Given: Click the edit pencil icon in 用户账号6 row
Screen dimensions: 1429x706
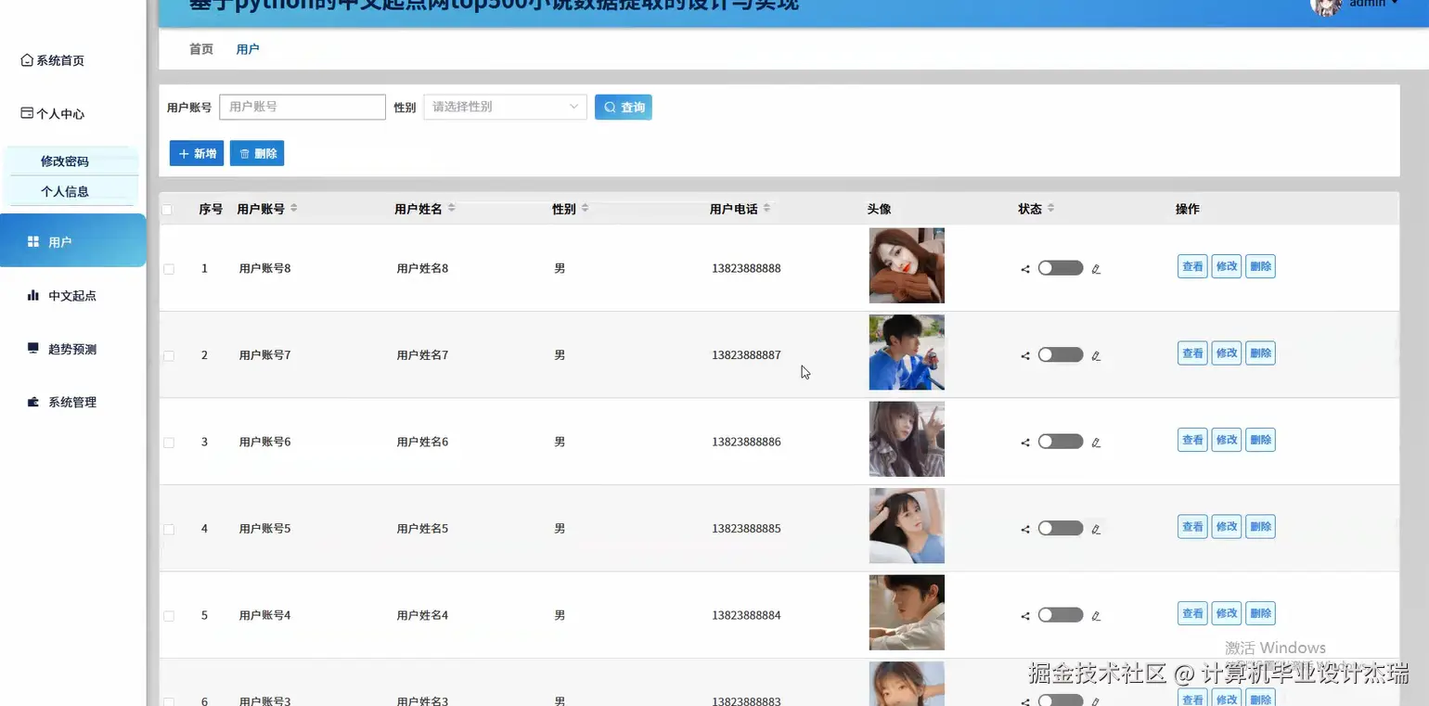Looking at the screenshot, I should [x=1096, y=443].
